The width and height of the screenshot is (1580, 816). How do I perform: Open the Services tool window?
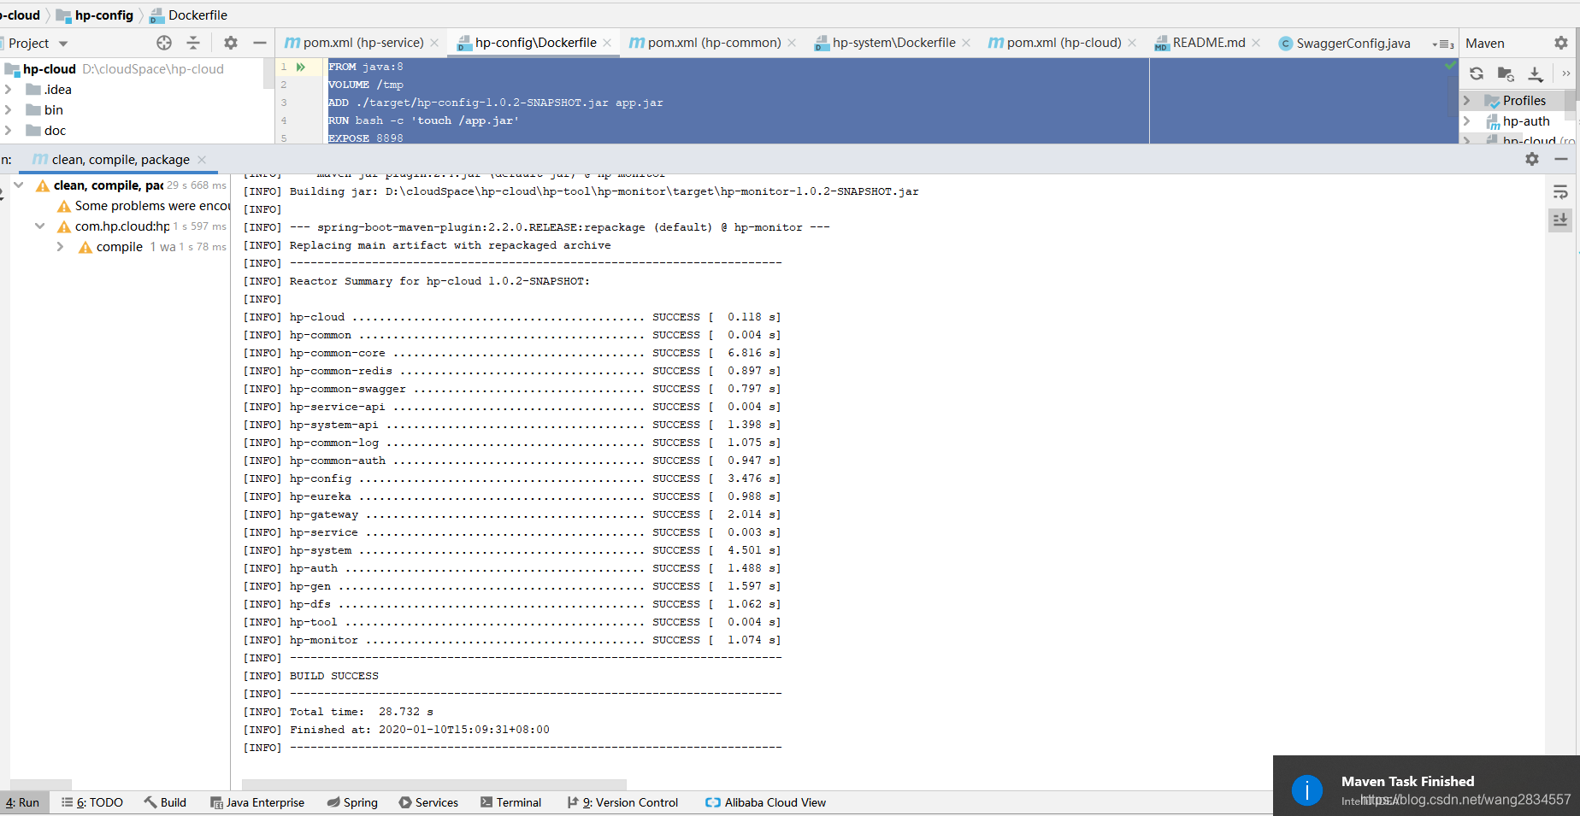pos(428,802)
